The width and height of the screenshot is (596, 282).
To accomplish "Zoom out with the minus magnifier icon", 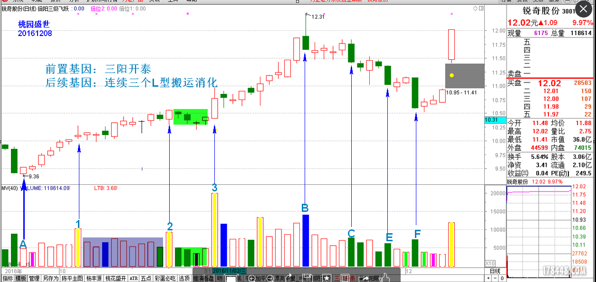I will coord(269,279).
